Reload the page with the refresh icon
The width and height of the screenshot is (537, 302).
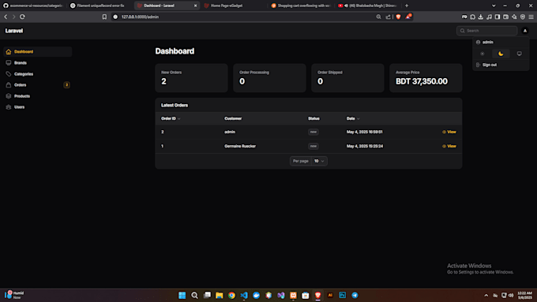tap(22, 17)
